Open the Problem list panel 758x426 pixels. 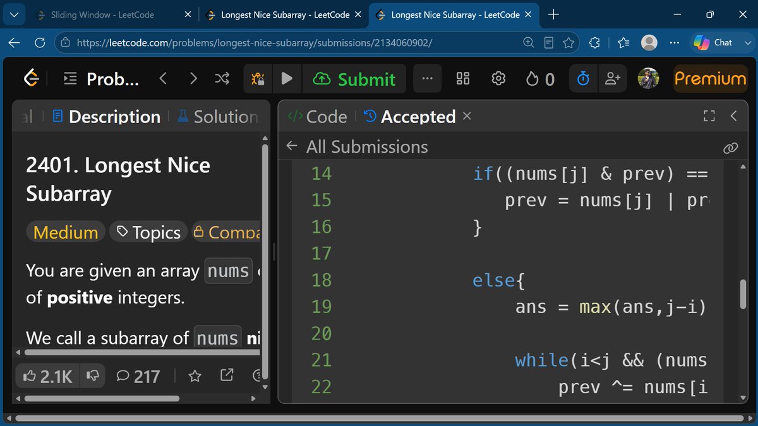[x=101, y=79]
